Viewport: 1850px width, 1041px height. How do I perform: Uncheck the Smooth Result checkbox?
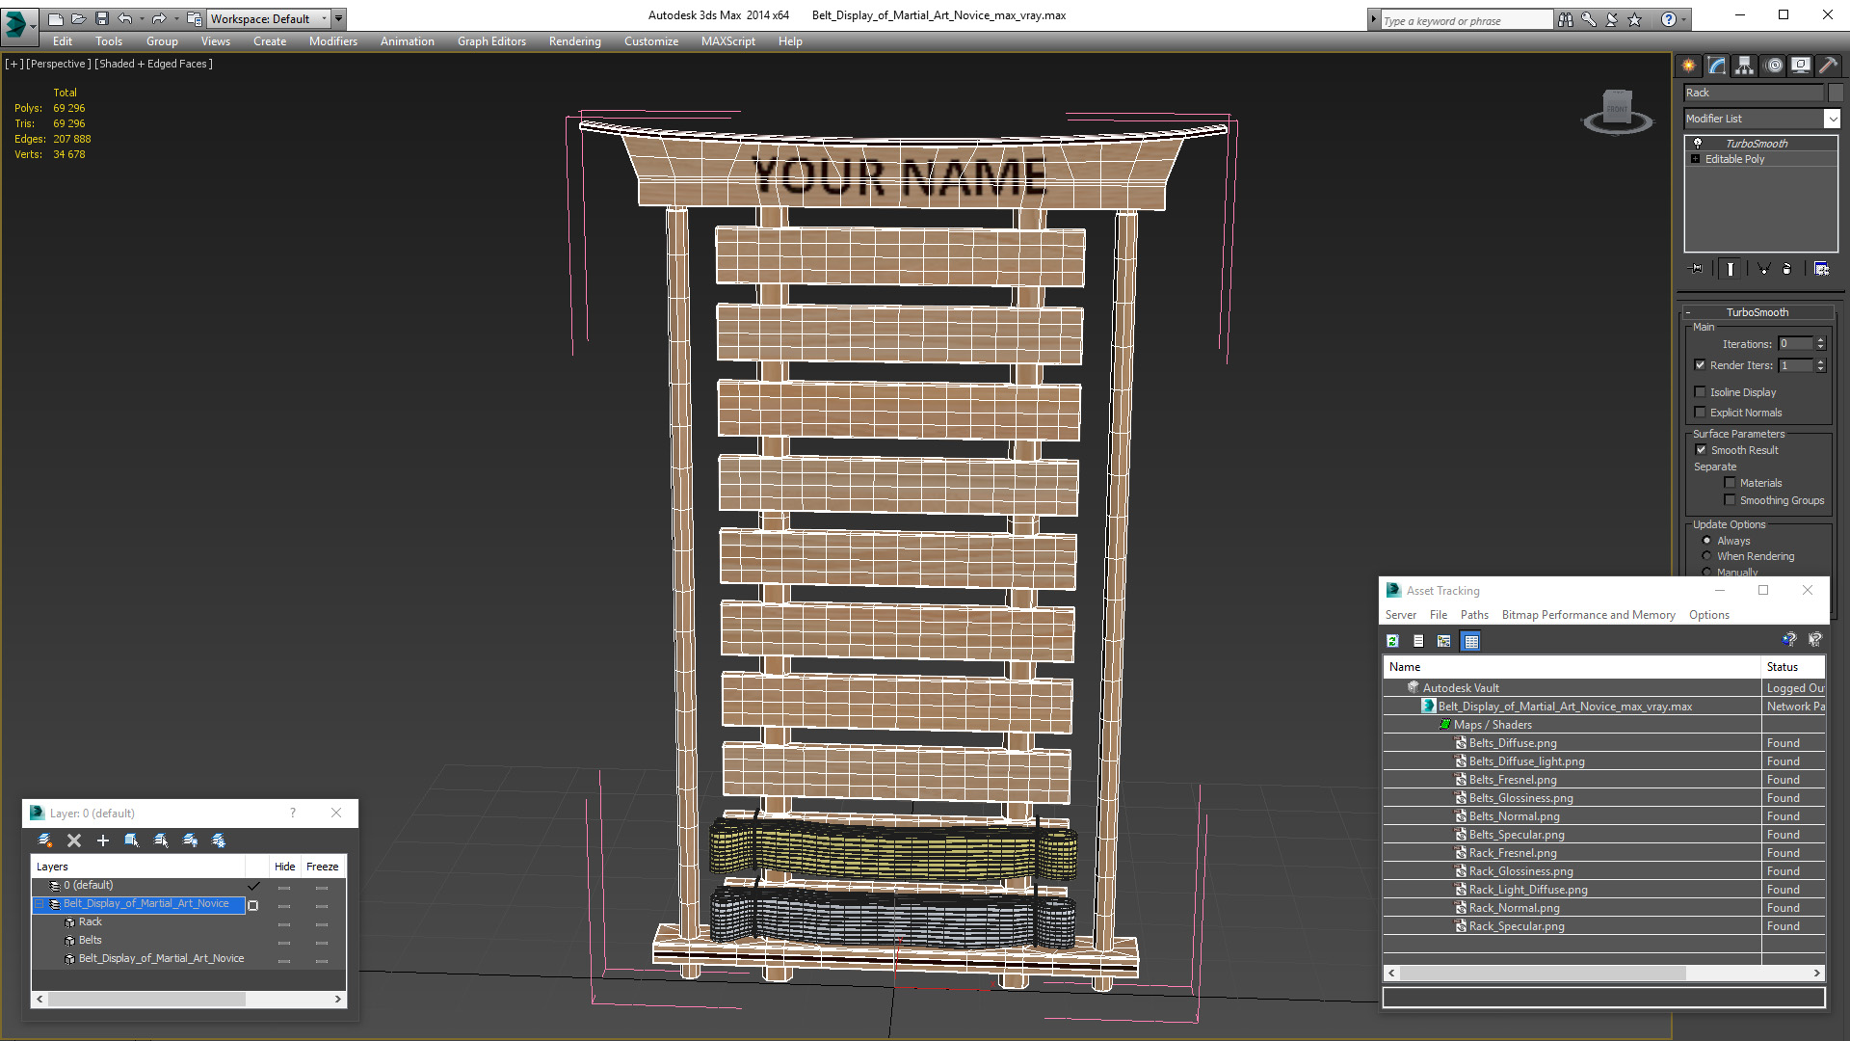point(1700,450)
